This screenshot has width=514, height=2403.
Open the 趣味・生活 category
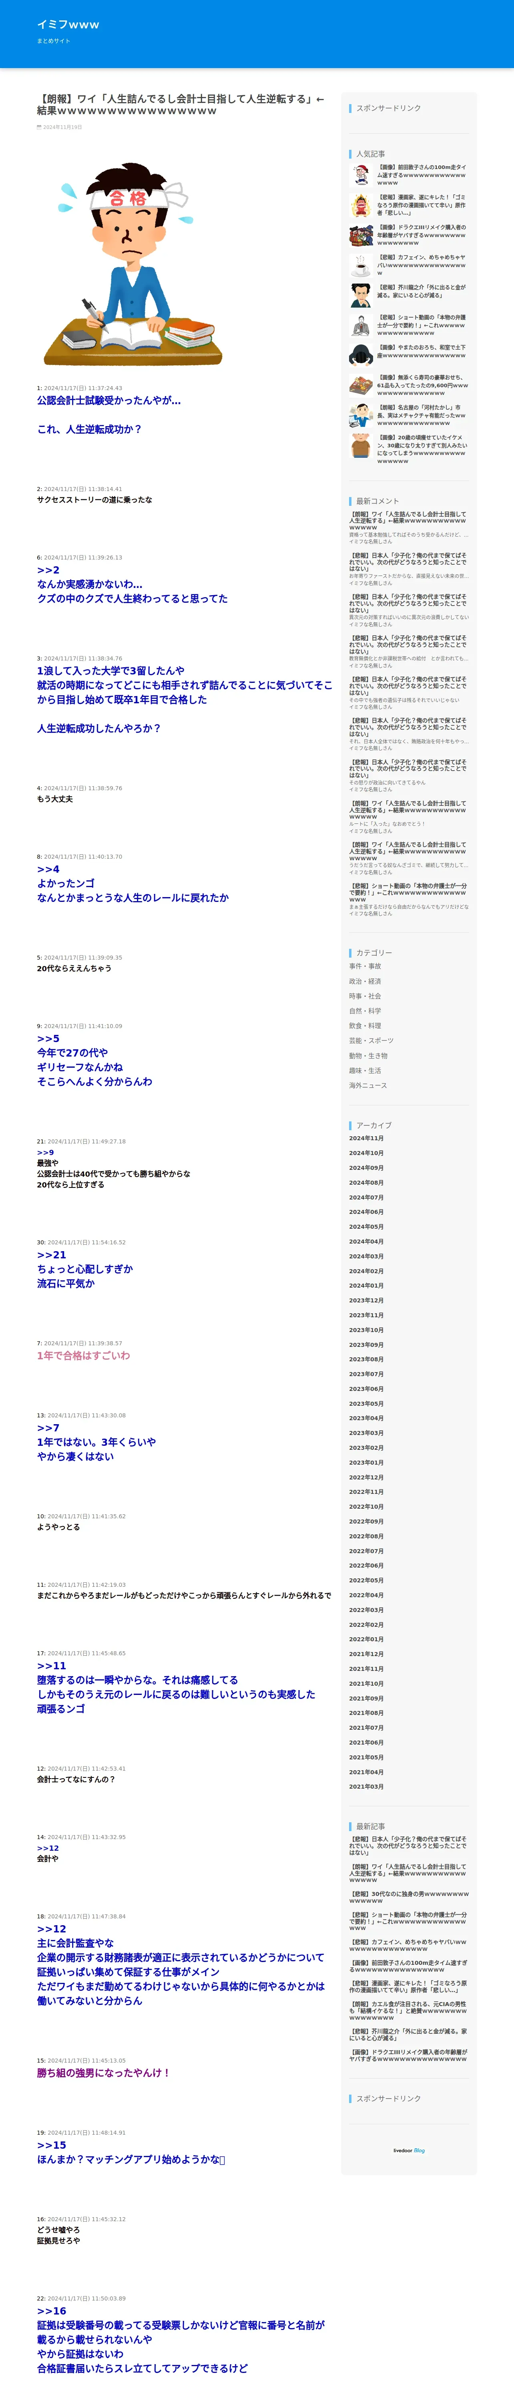pyautogui.click(x=365, y=1071)
